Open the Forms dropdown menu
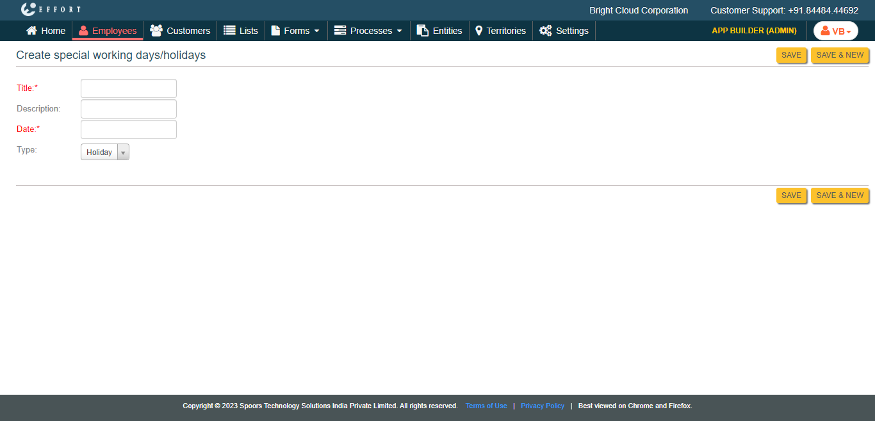 coord(295,31)
